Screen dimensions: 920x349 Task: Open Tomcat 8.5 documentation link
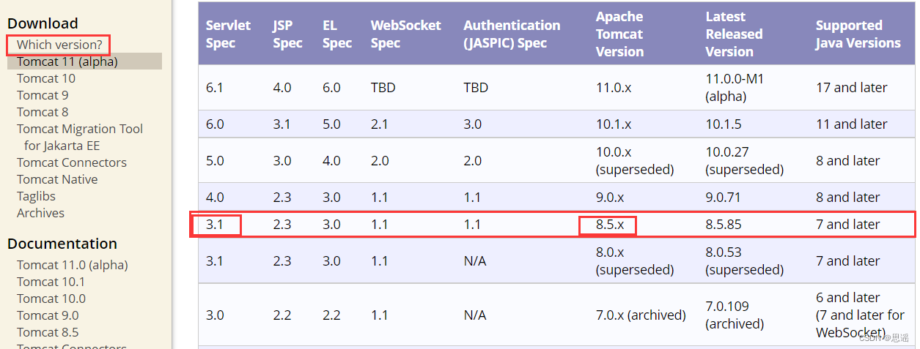click(x=48, y=332)
